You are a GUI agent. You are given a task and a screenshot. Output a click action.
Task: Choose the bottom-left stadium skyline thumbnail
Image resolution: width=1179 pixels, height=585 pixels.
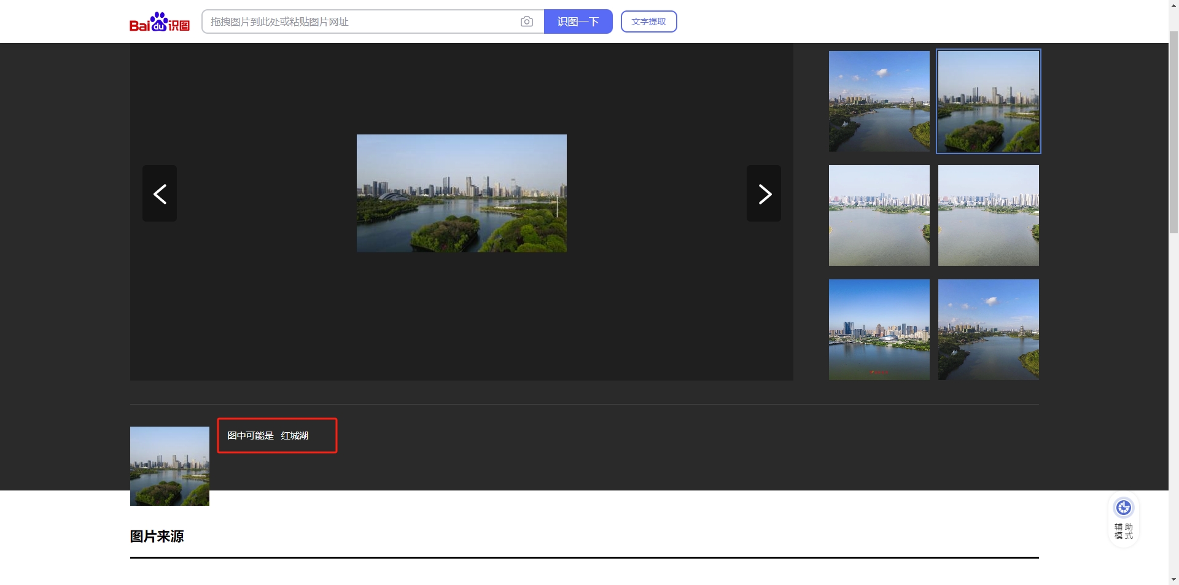coord(879,330)
